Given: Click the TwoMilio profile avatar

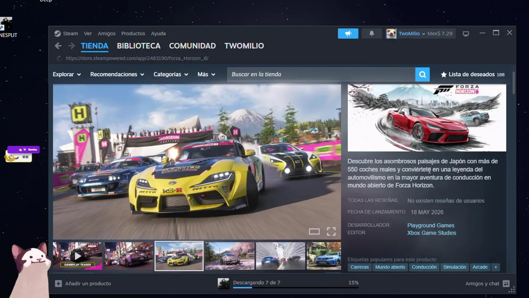Looking at the screenshot, I should (391, 34).
